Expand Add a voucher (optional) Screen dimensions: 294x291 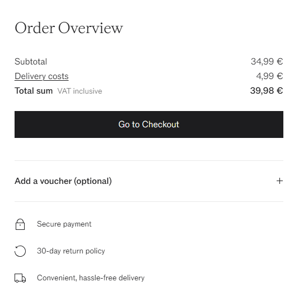(149, 181)
